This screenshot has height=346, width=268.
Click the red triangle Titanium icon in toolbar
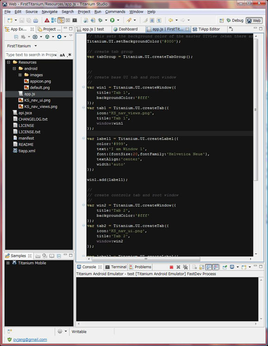tap(47, 20)
